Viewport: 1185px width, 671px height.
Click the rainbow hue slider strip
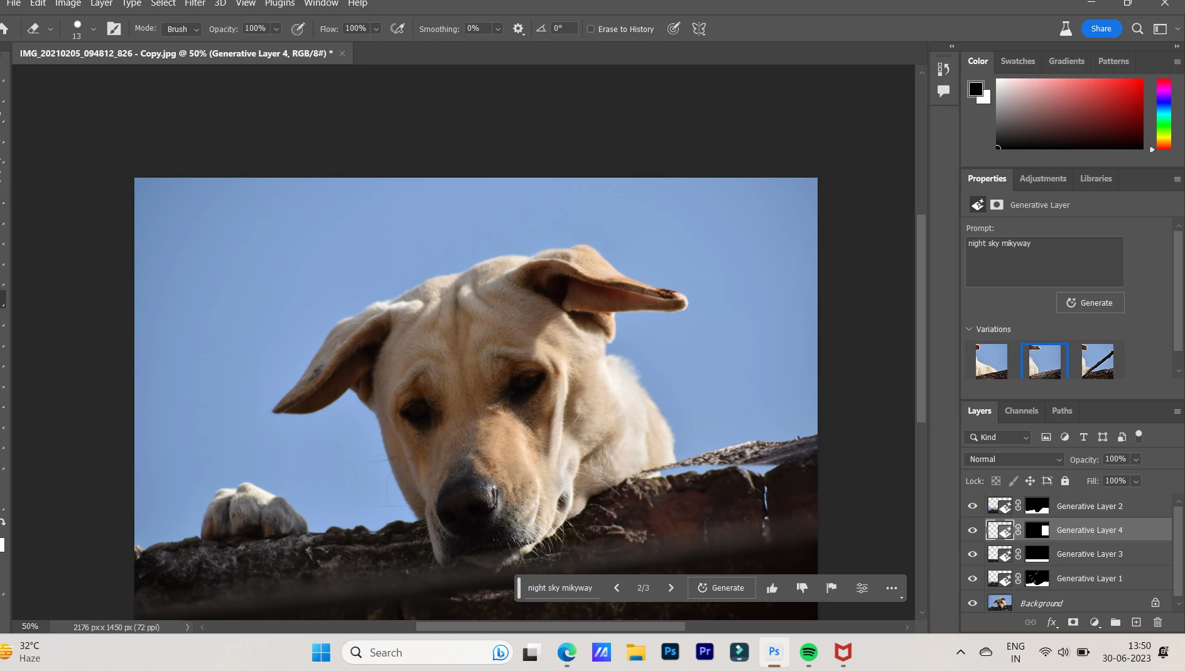1164,114
